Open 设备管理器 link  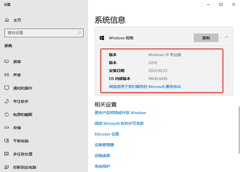tap(104, 145)
